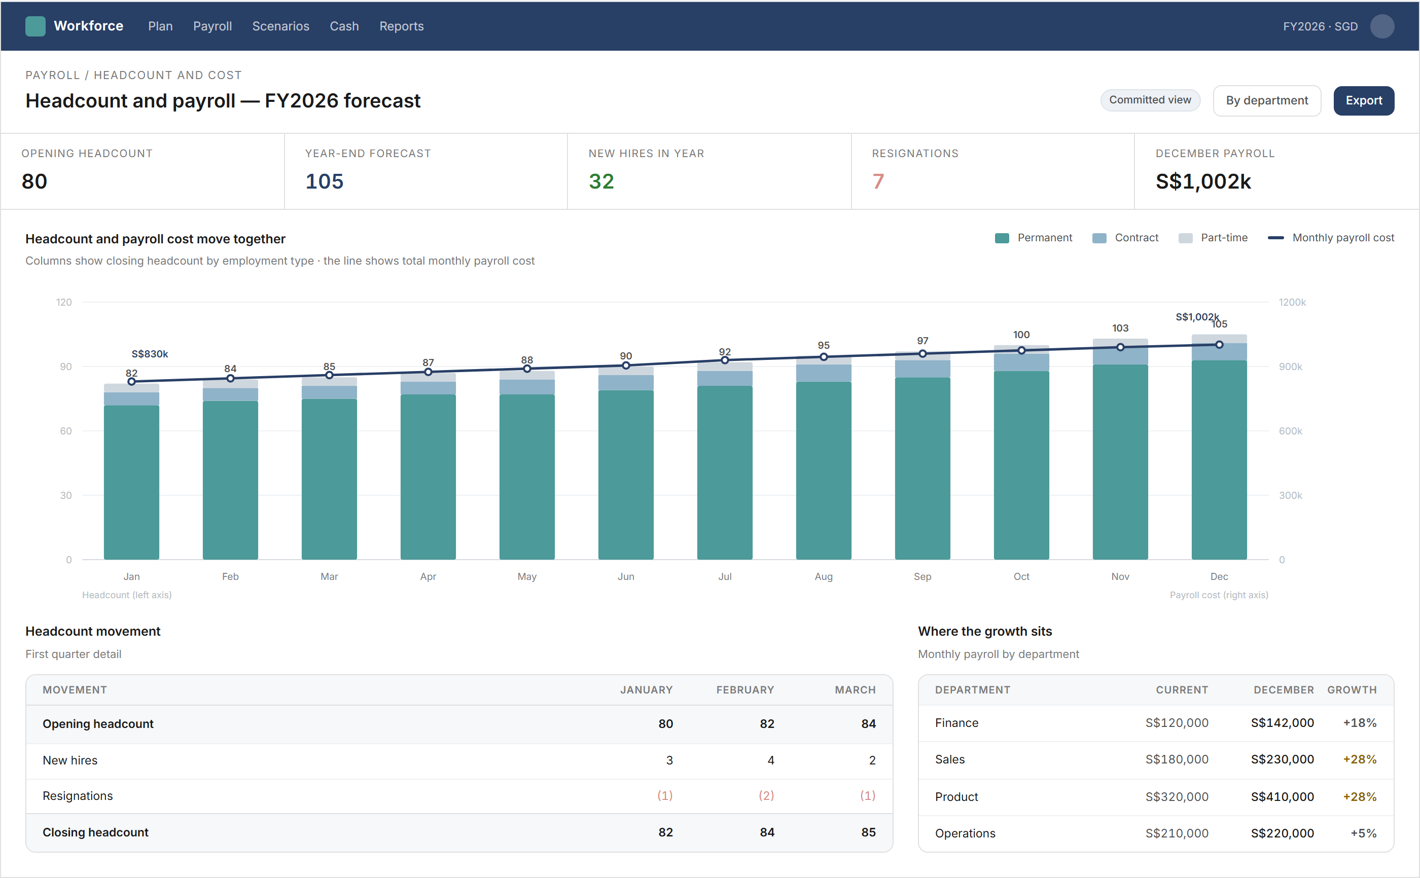Viewport: 1420px width, 878px height.
Task: Click the Workforce logo icon
Action: click(35, 26)
